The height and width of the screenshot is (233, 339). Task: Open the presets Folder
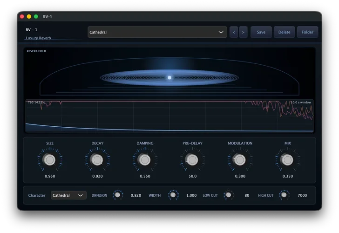click(x=307, y=32)
